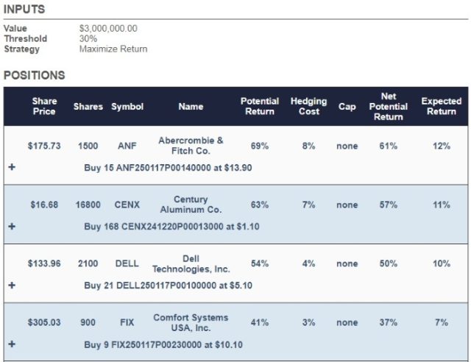471x362 pixels.
Task: Click the Share Price column header
Action: 43,107
